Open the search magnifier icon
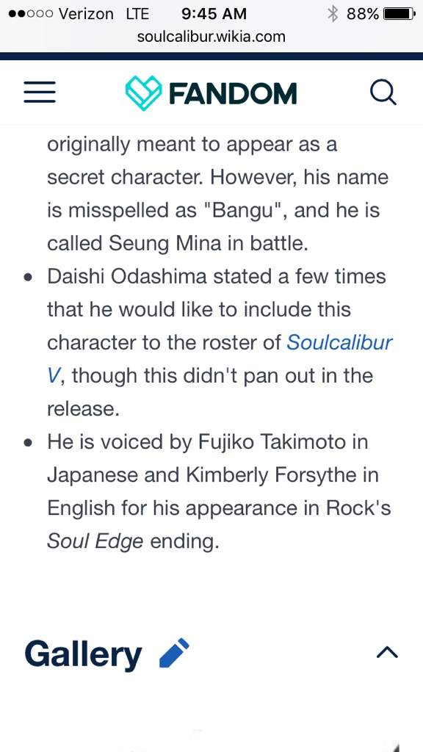Image resolution: width=423 pixels, height=752 pixels. pyautogui.click(x=383, y=92)
